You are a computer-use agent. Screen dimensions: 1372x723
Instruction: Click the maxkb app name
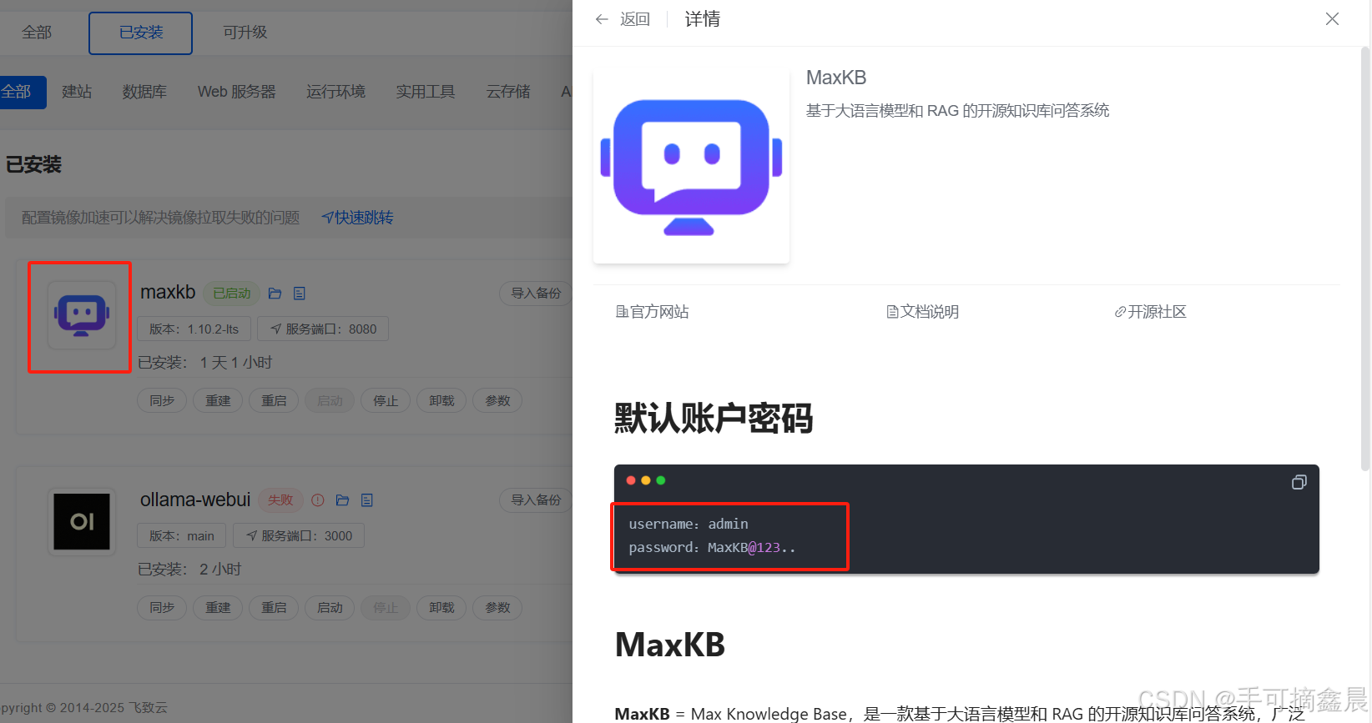point(168,293)
